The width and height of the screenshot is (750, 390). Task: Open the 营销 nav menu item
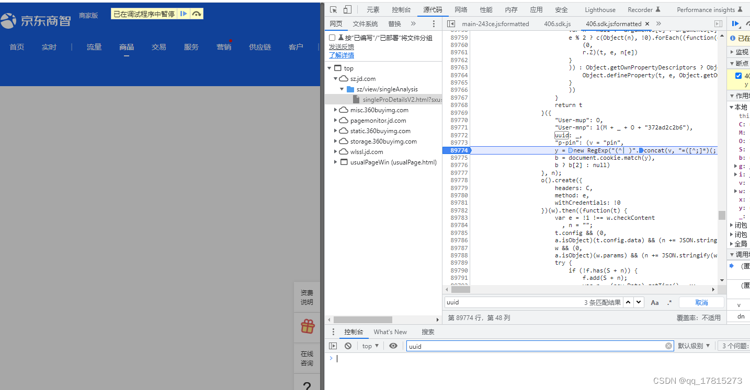point(224,47)
